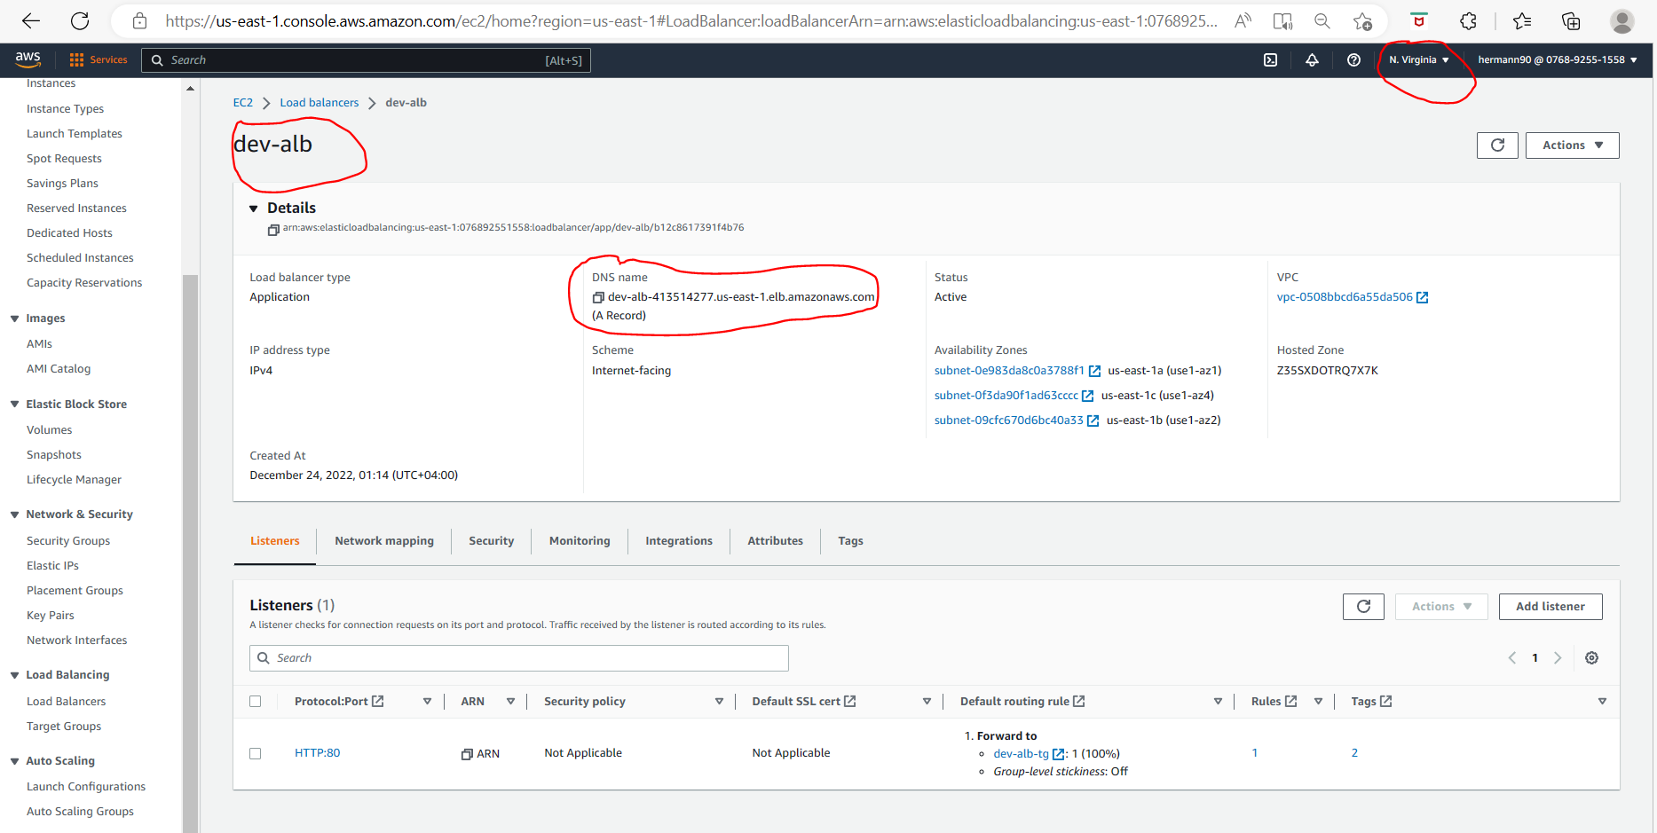The width and height of the screenshot is (1657, 833).
Task: Select all listeners header checkbox
Action: coord(256,701)
